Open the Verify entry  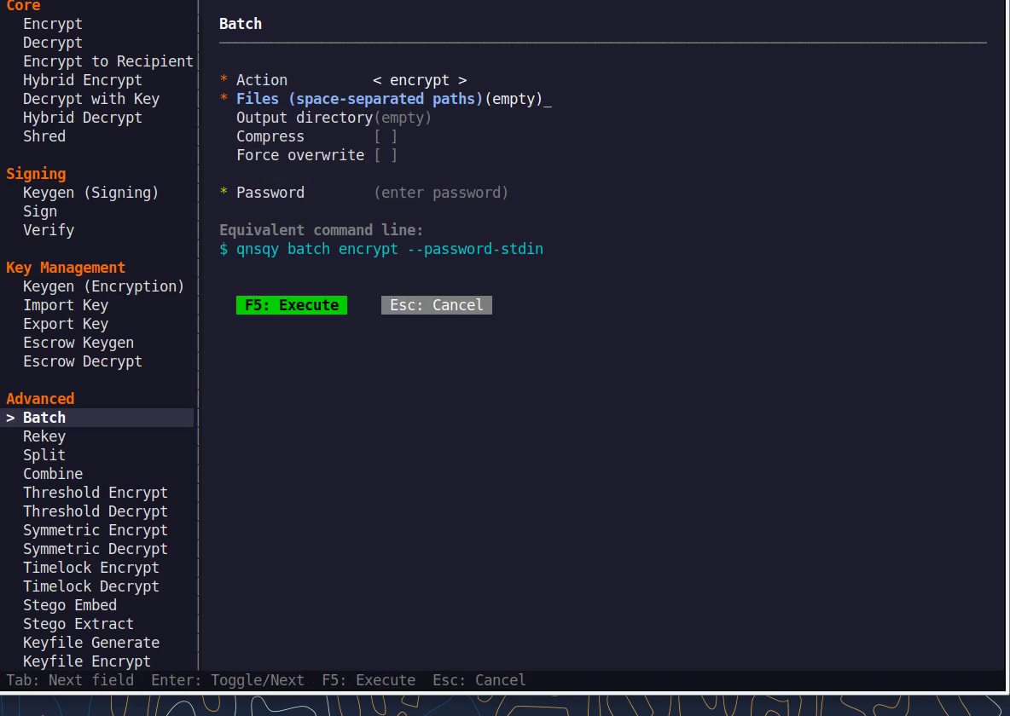pos(49,230)
